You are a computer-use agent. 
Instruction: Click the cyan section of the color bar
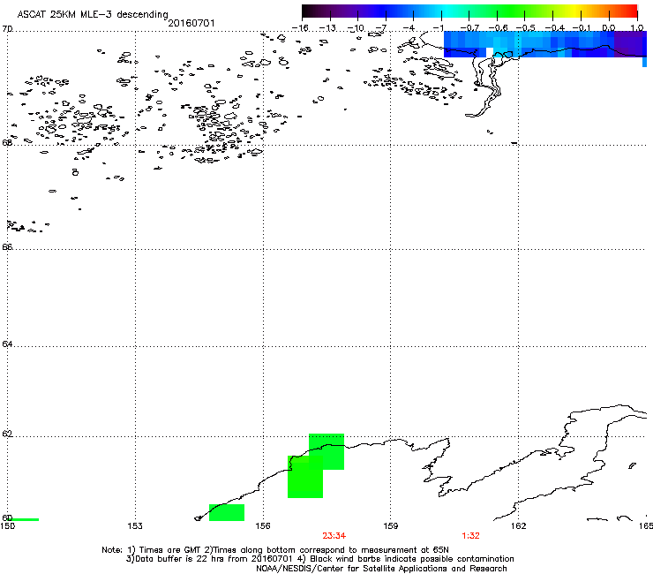click(446, 11)
